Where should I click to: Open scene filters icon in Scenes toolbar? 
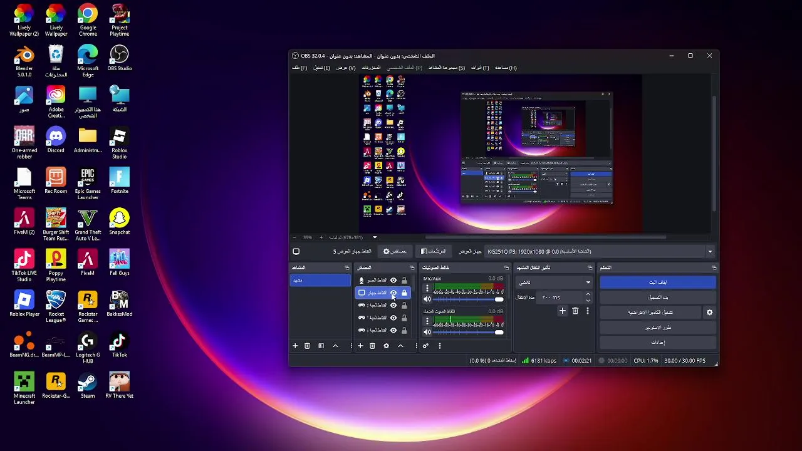click(321, 346)
